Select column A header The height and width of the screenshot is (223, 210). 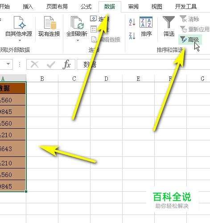click(x=13, y=79)
